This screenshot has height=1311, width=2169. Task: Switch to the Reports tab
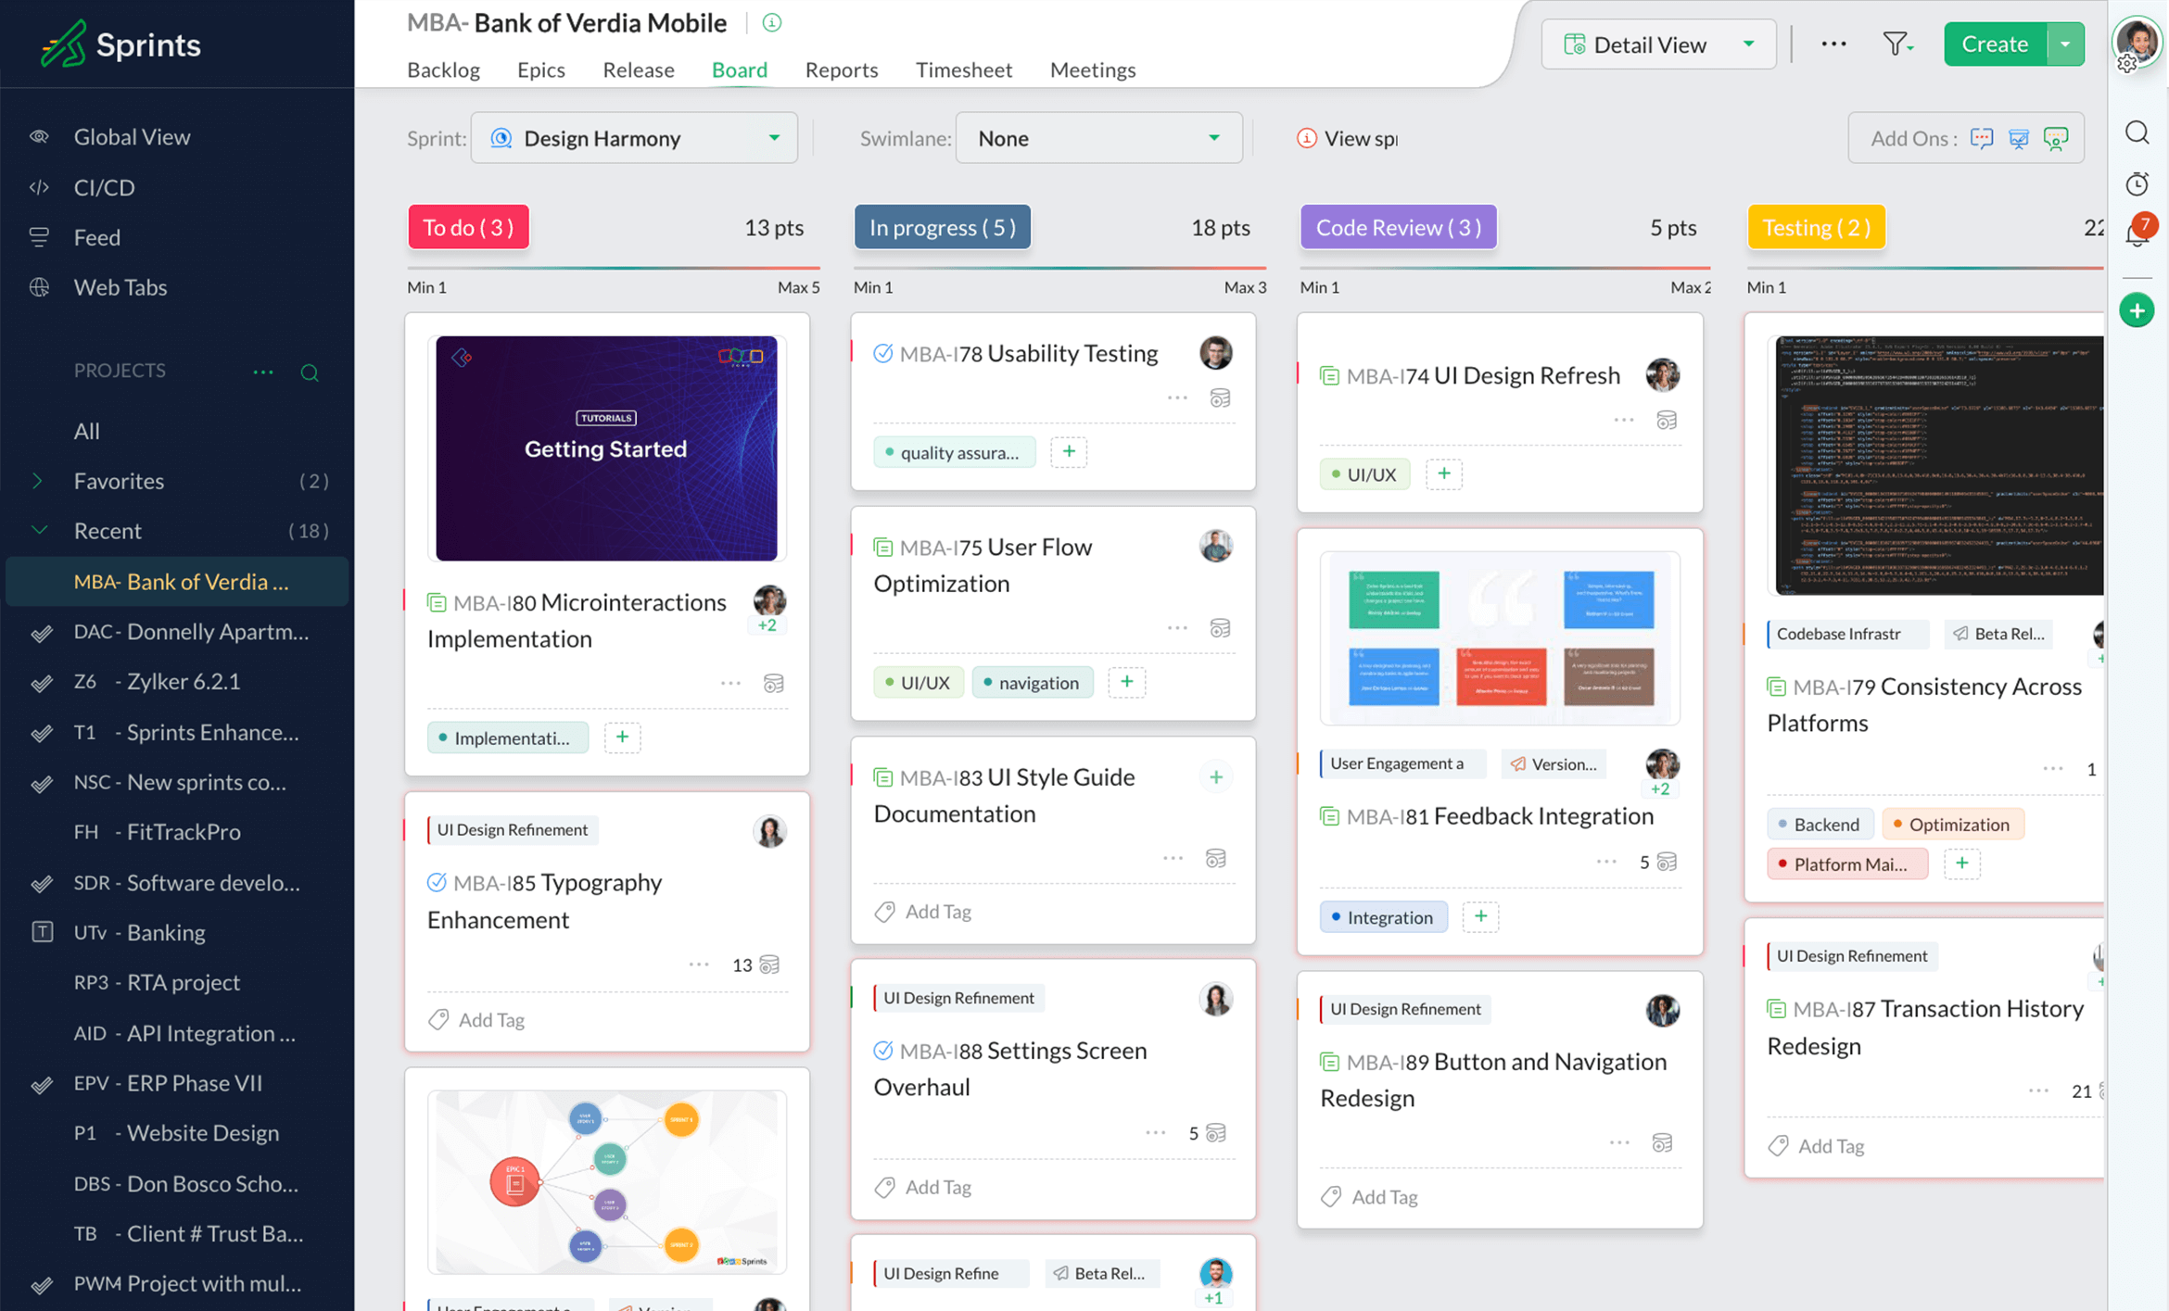pos(840,69)
